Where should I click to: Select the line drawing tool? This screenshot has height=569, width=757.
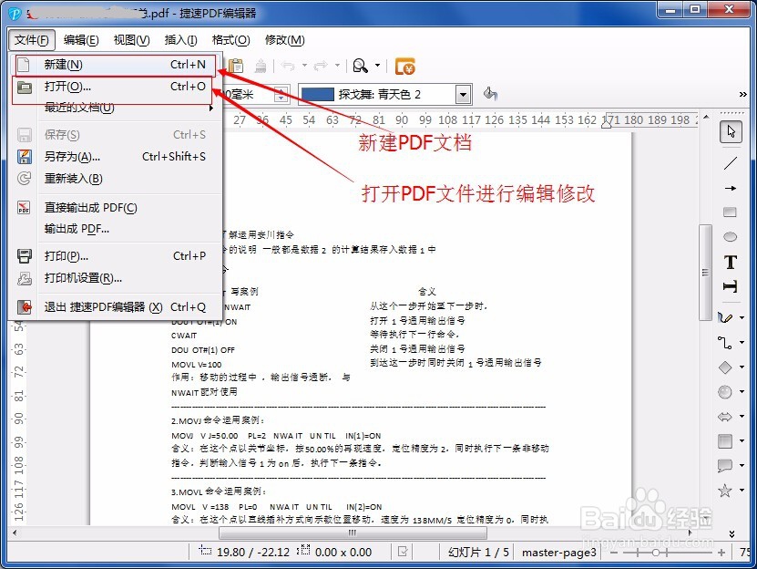point(731,163)
